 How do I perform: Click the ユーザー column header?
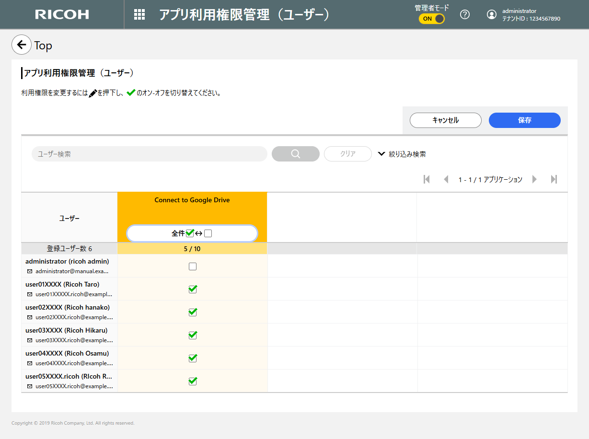[69, 218]
